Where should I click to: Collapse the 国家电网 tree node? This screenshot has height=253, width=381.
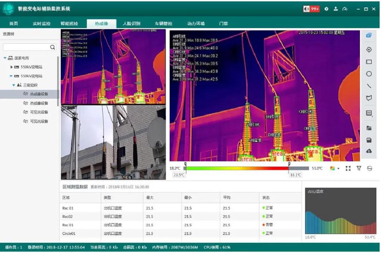click(5, 58)
